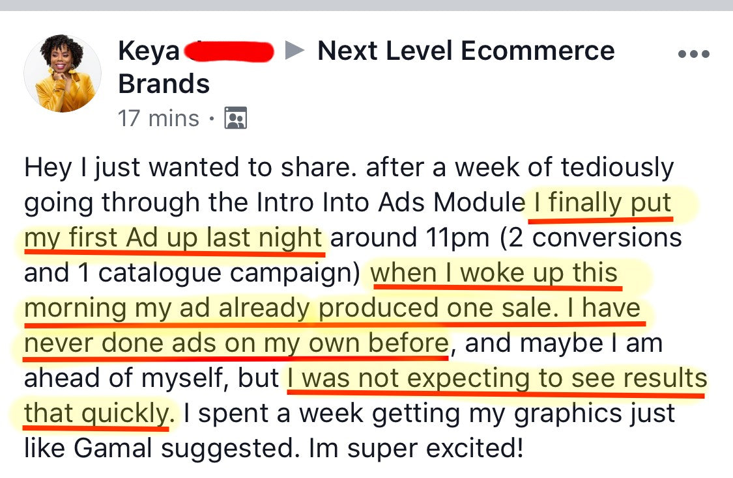Click highlighted text "when I woke up this"
733x478 pixels.
[x=495, y=273]
